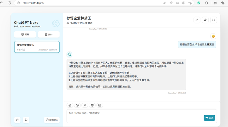228x127 pixels.
Task: Click the site lock icon in address bar
Action: tap(19, 3)
